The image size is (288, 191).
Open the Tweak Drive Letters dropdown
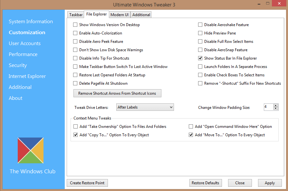145,107
